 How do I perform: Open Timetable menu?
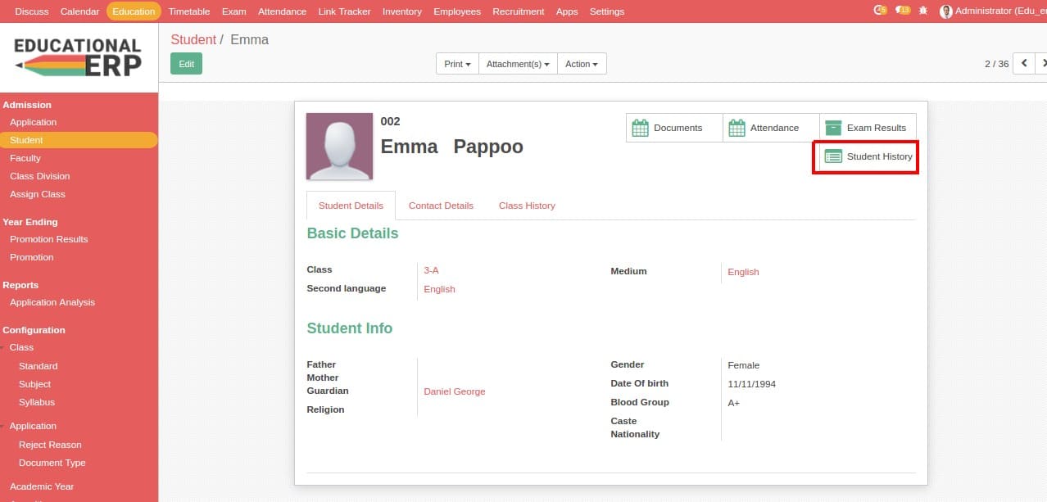point(189,11)
